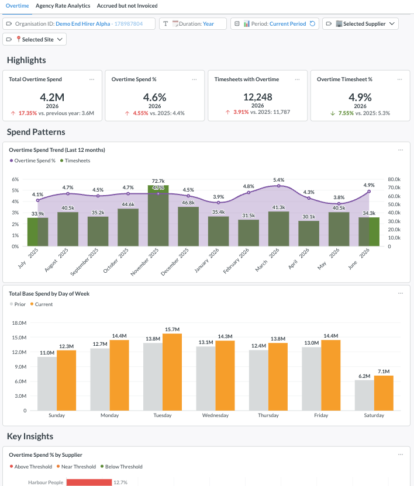Open the Overtime tab

(x=17, y=6)
